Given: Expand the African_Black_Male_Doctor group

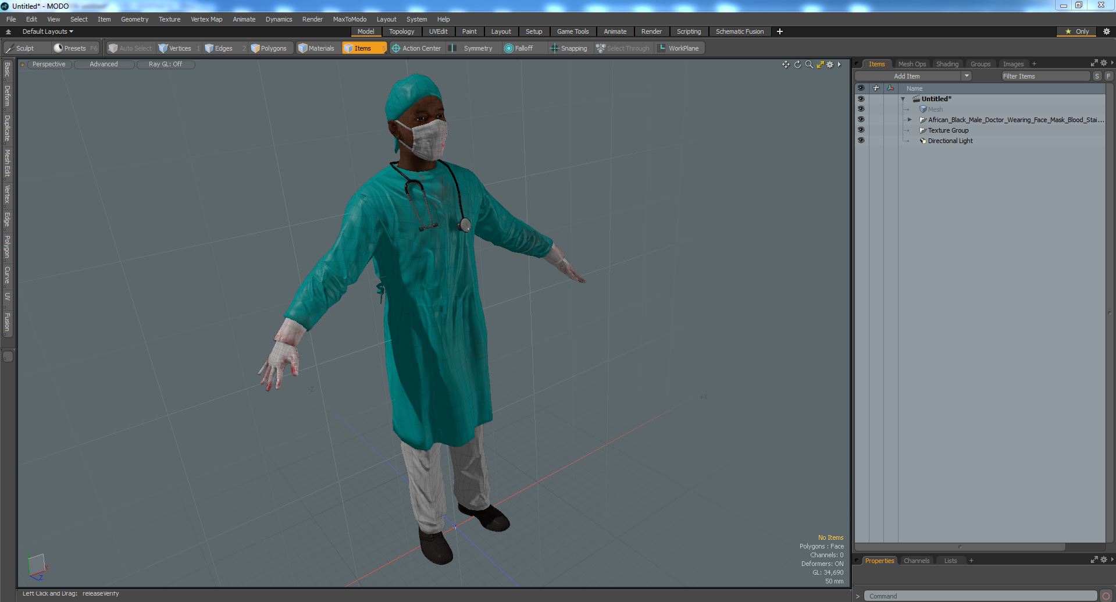Looking at the screenshot, I should coord(910,120).
